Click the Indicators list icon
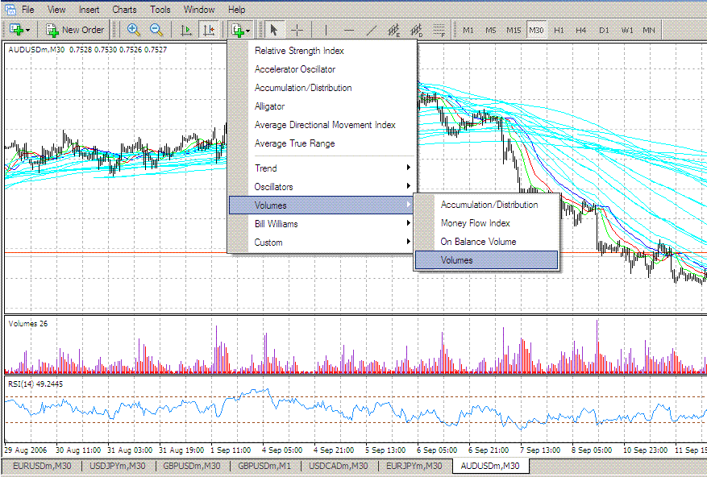 coord(238,30)
